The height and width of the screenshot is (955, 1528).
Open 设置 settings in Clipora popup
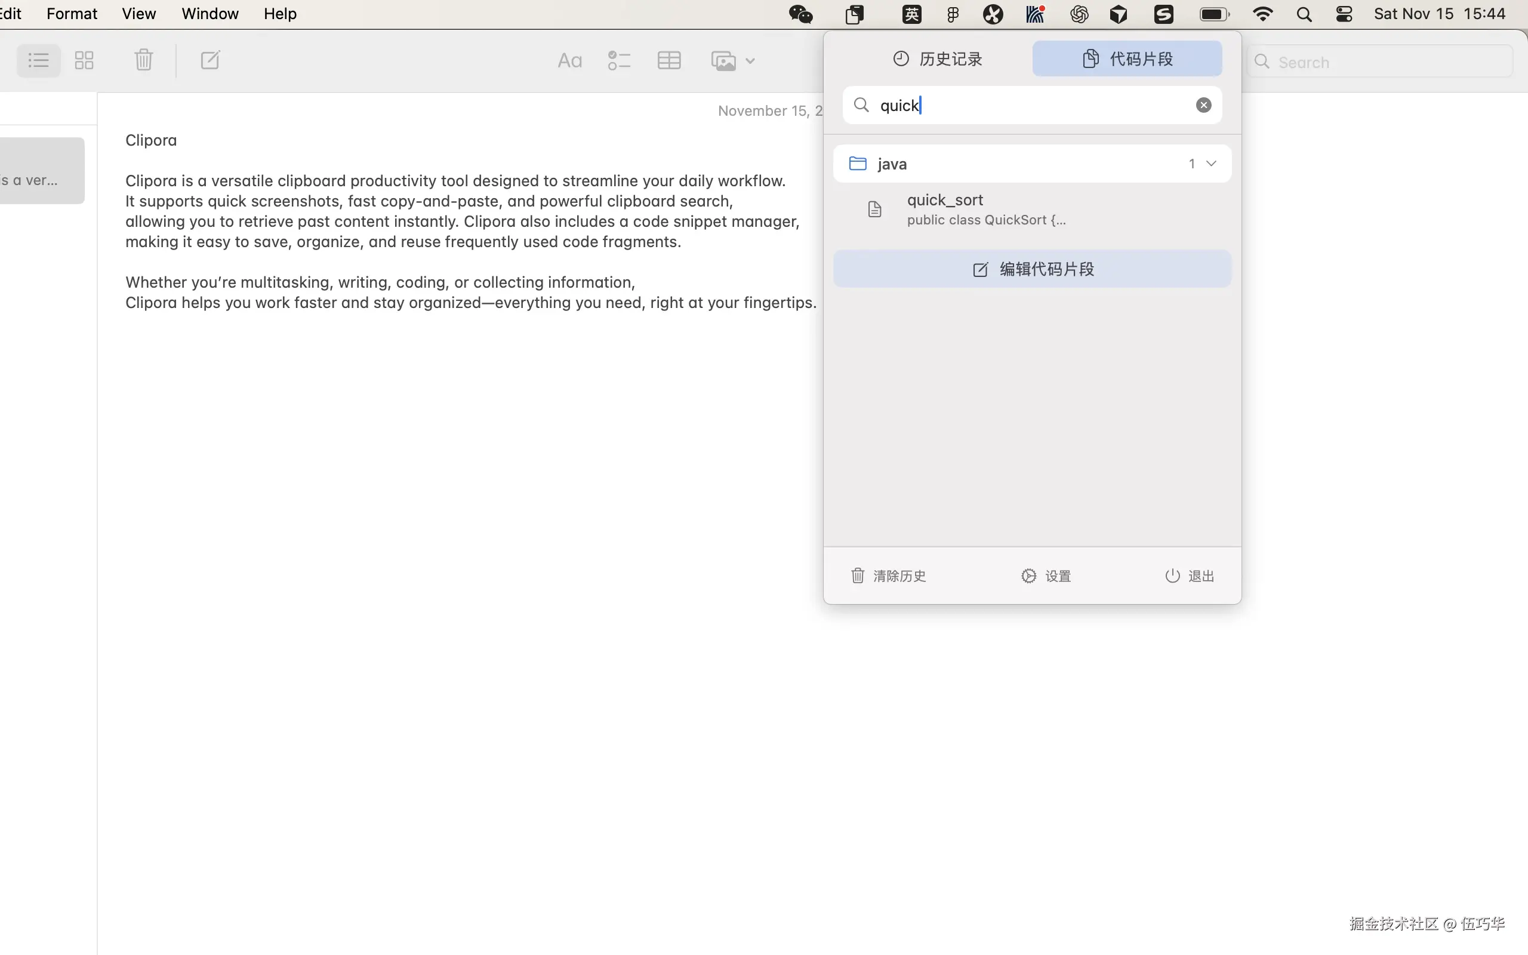1046,575
